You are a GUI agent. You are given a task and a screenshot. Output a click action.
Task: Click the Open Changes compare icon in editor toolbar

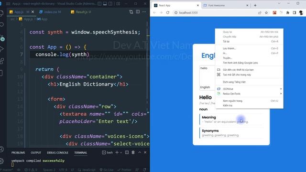131,12
